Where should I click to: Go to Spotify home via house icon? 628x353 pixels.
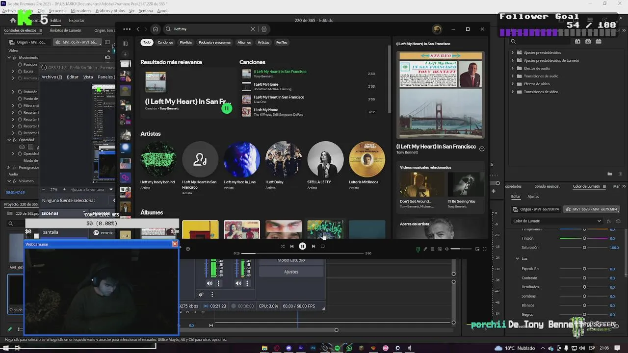point(155,29)
